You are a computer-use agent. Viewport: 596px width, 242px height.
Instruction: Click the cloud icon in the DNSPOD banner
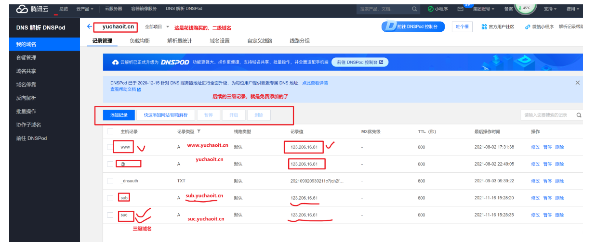[x=115, y=63]
